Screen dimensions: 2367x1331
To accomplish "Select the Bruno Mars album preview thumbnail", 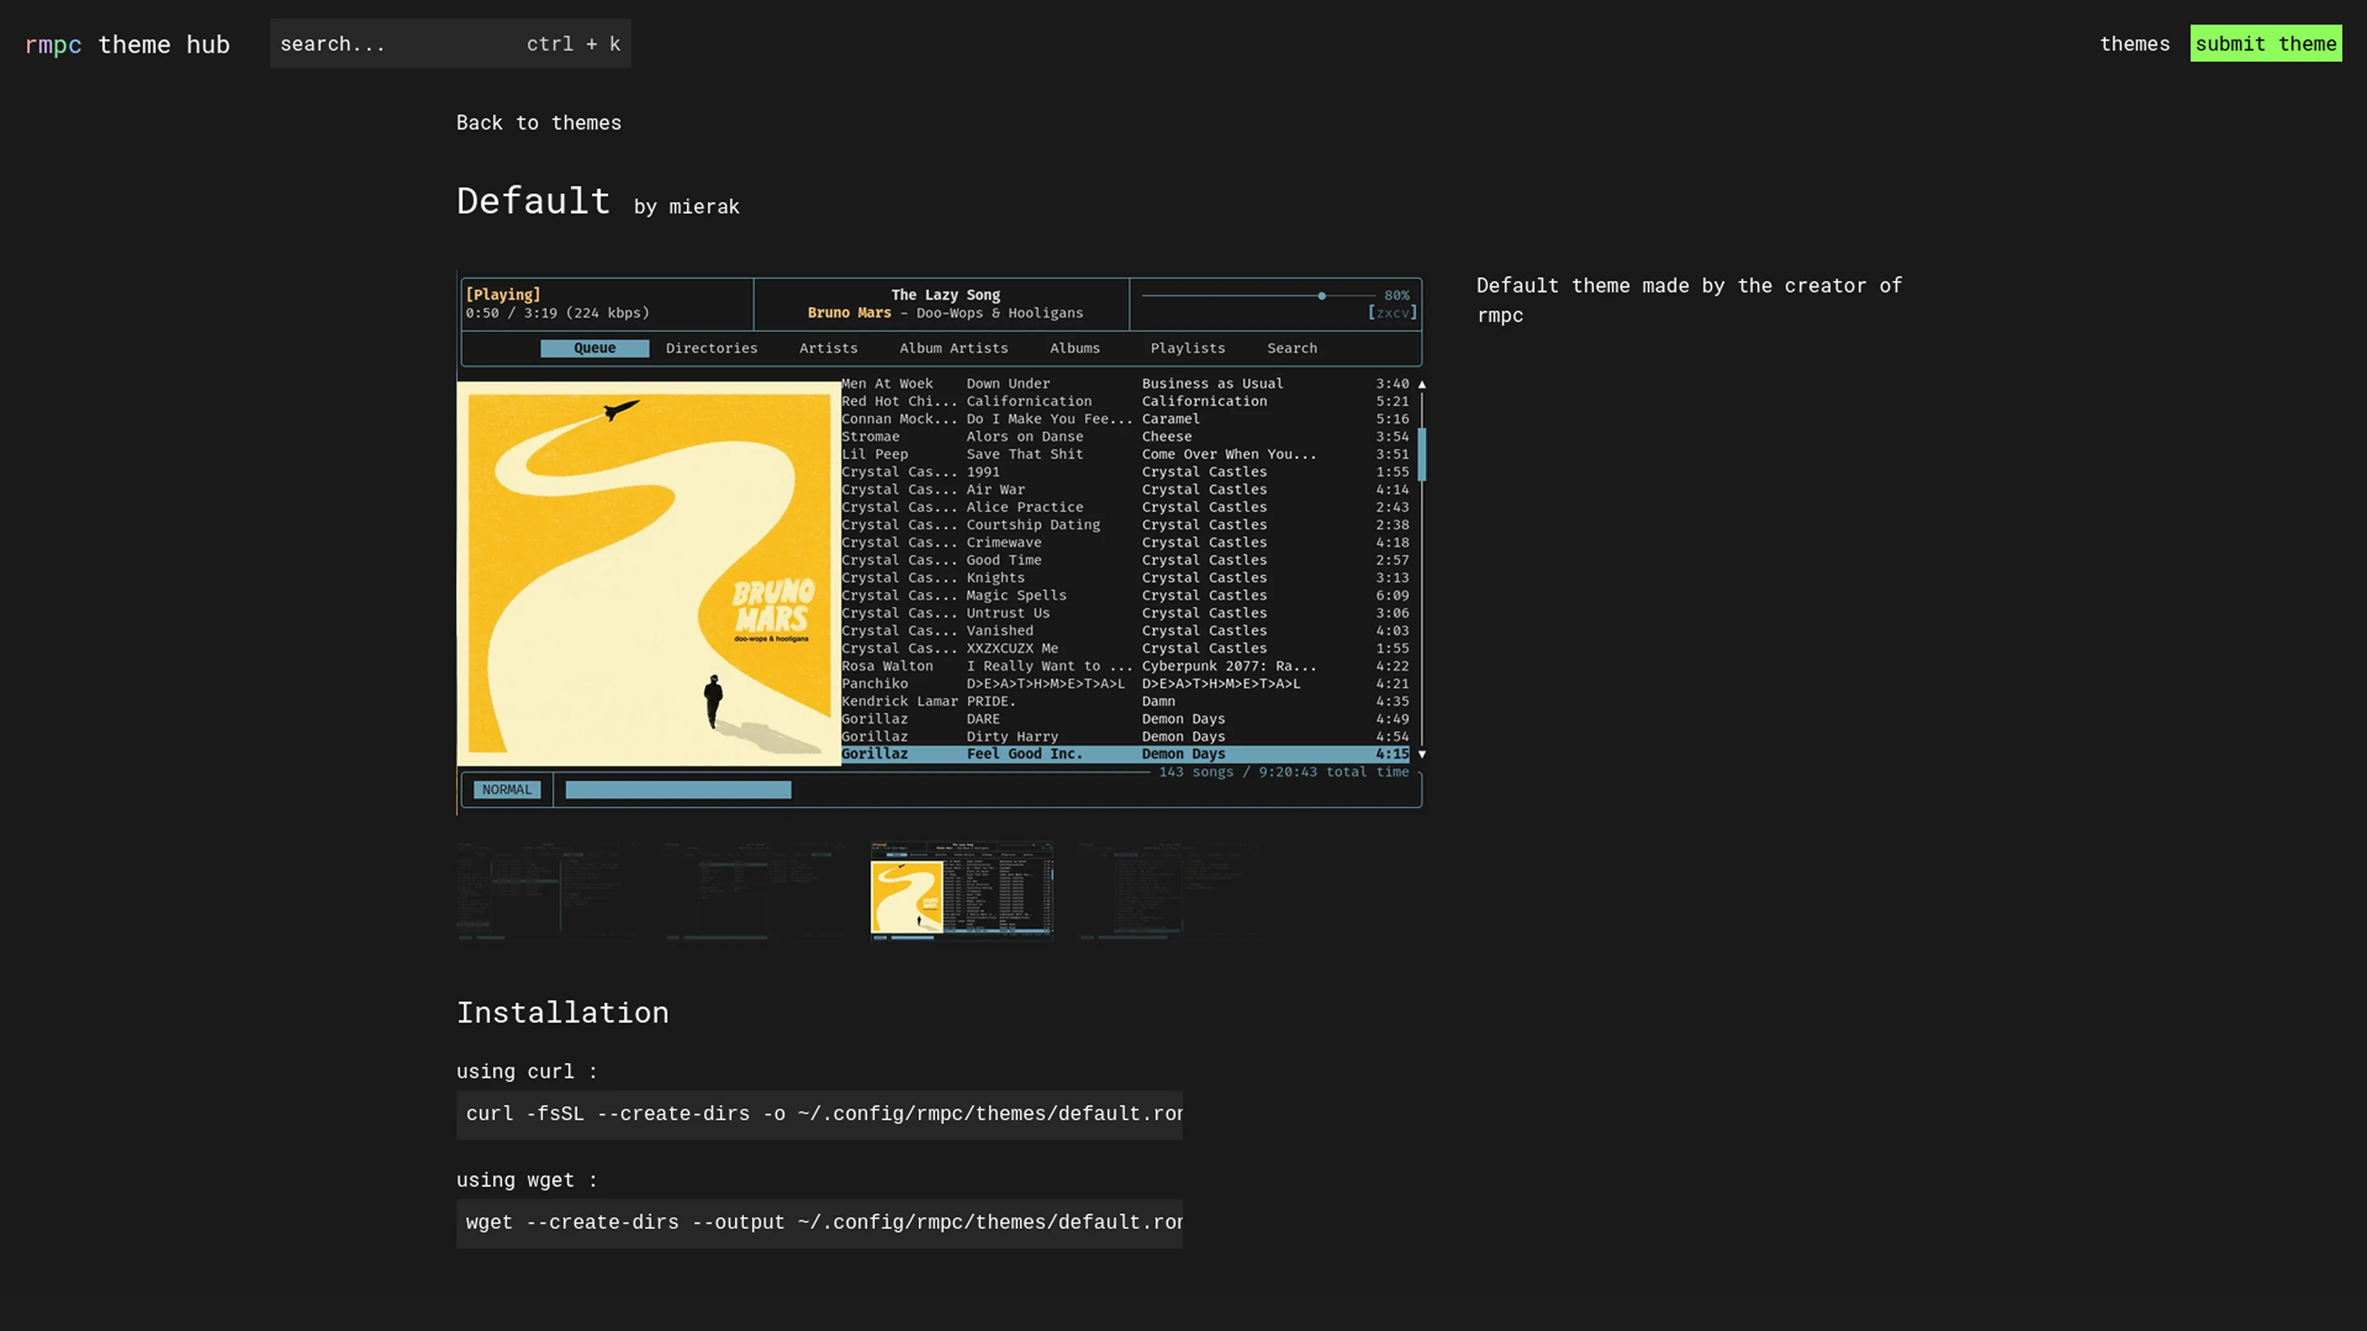I will tap(961, 891).
